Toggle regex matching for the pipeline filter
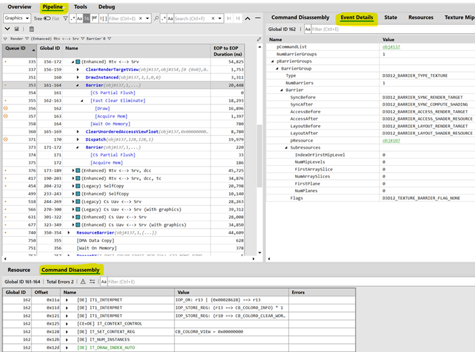This screenshot has height=352, width=475. coord(73,18)
